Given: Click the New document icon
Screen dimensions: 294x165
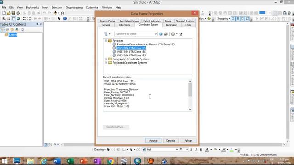Looking at the screenshot, I should click(x=4, y=13).
